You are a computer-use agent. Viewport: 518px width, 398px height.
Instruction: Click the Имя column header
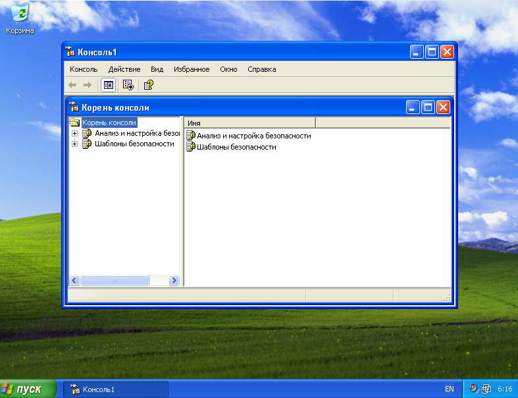249,123
